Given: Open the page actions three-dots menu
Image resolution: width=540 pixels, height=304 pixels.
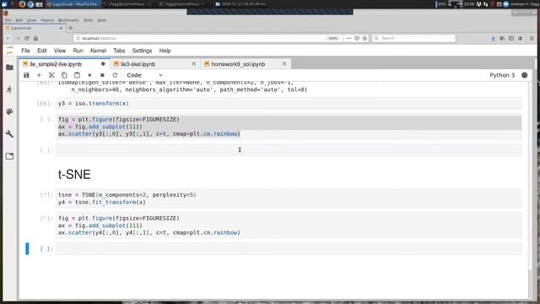Looking at the screenshot, I should 348,38.
